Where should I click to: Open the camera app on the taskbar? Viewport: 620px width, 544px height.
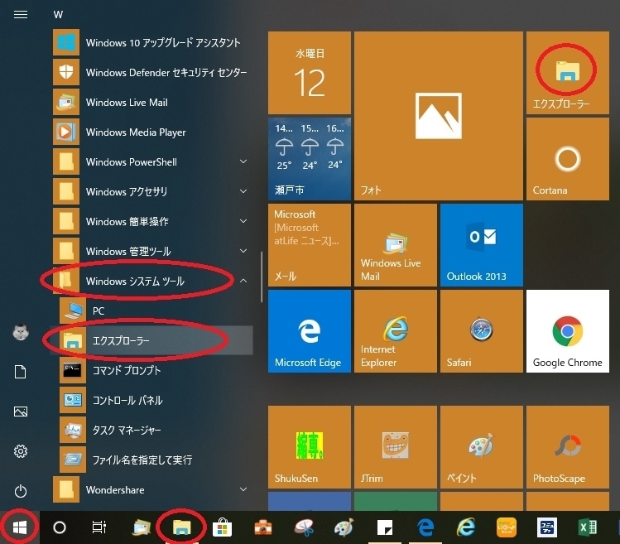tap(263, 527)
